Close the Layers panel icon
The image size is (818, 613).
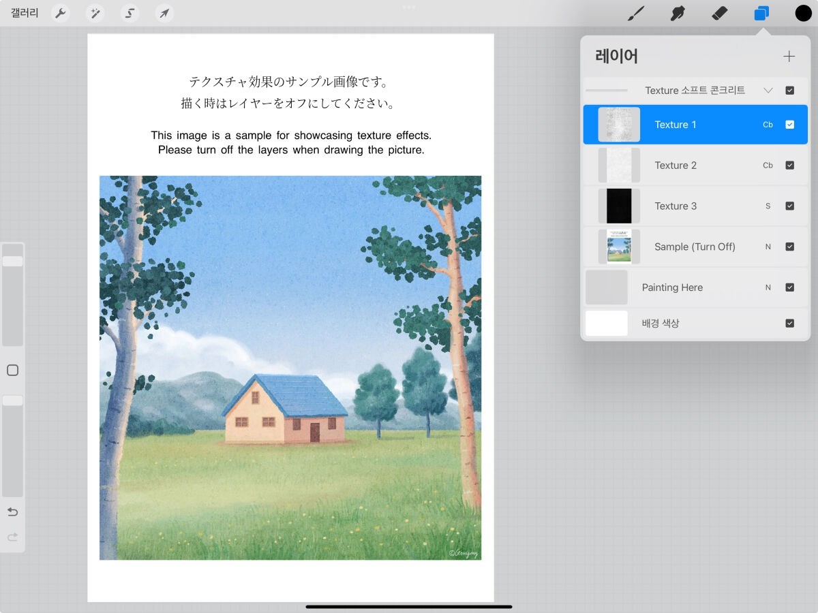click(761, 14)
